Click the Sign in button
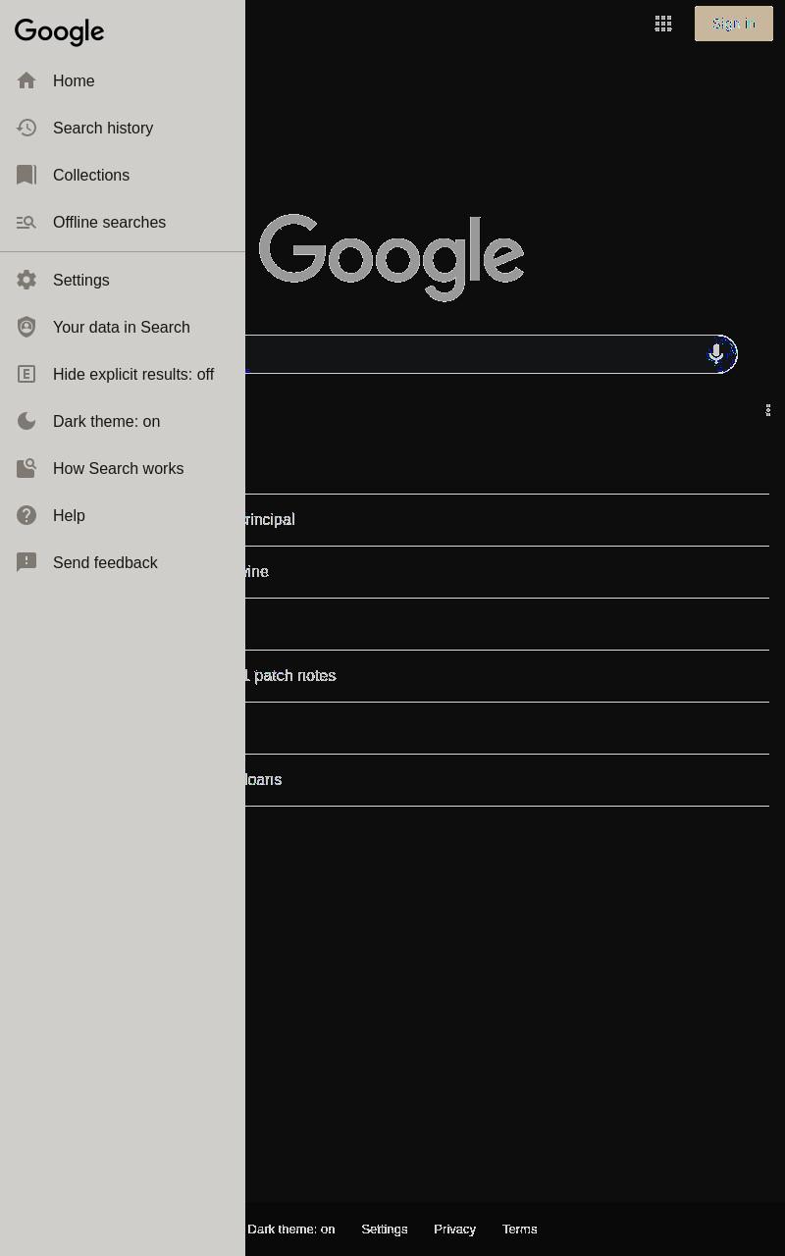 coord(734,24)
